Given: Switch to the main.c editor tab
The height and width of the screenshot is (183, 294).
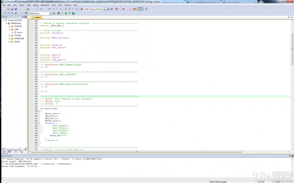Looking at the screenshot, I should pyautogui.click(x=36, y=17).
